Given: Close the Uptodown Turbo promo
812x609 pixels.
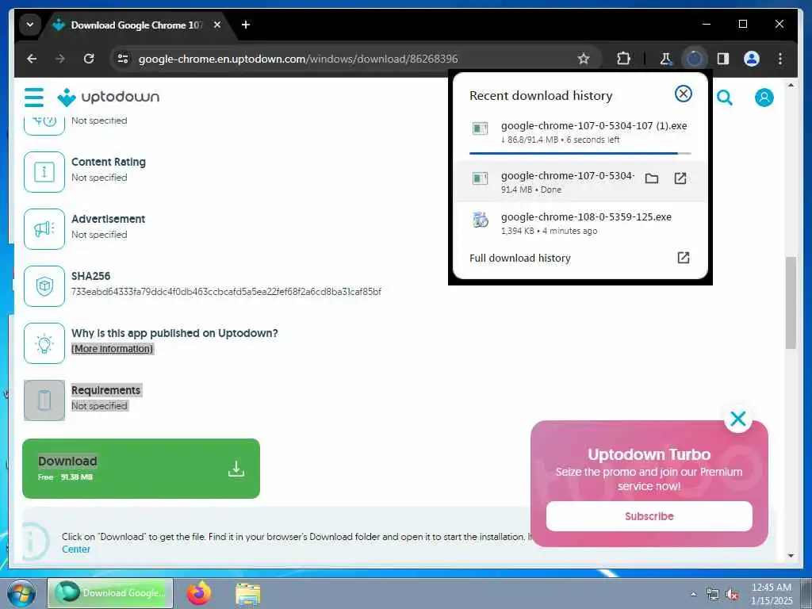Looking at the screenshot, I should coord(738,419).
